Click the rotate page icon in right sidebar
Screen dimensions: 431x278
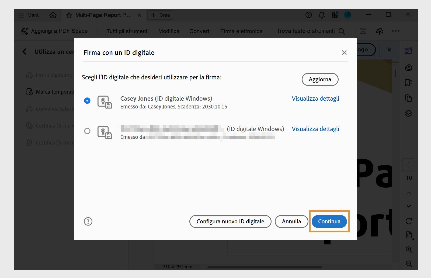pyautogui.click(x=409, y=221)
